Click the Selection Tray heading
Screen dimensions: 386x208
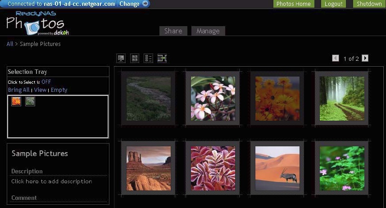click(x=27, y=72)
